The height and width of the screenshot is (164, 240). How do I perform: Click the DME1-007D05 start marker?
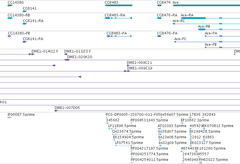pyautogui.click(x=56, y=111)
